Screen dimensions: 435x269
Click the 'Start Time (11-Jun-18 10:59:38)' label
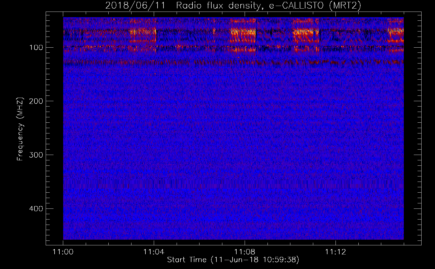click(x=233, y=260)
